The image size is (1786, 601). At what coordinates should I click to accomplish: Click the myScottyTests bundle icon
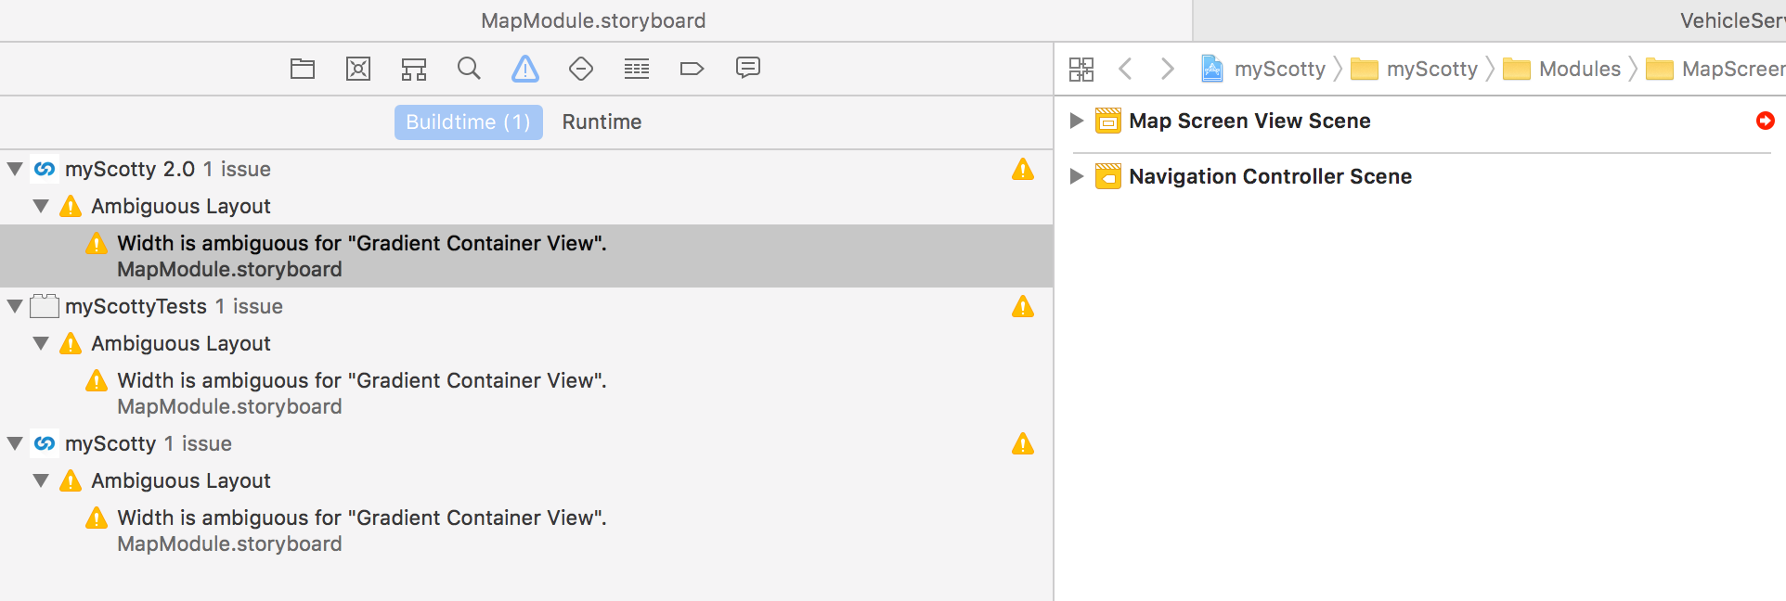(45, 306)
